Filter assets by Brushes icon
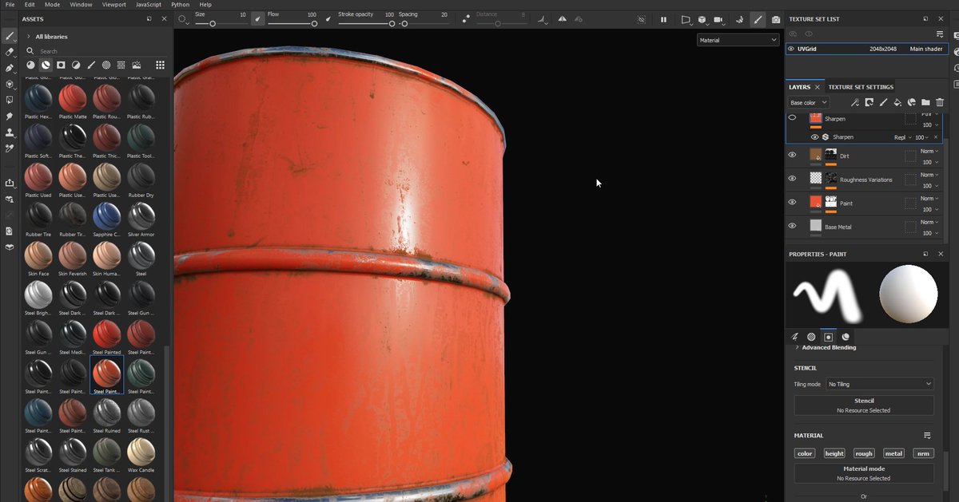The width and height of the screenshot is (959, 502). (x=91, y=65)
